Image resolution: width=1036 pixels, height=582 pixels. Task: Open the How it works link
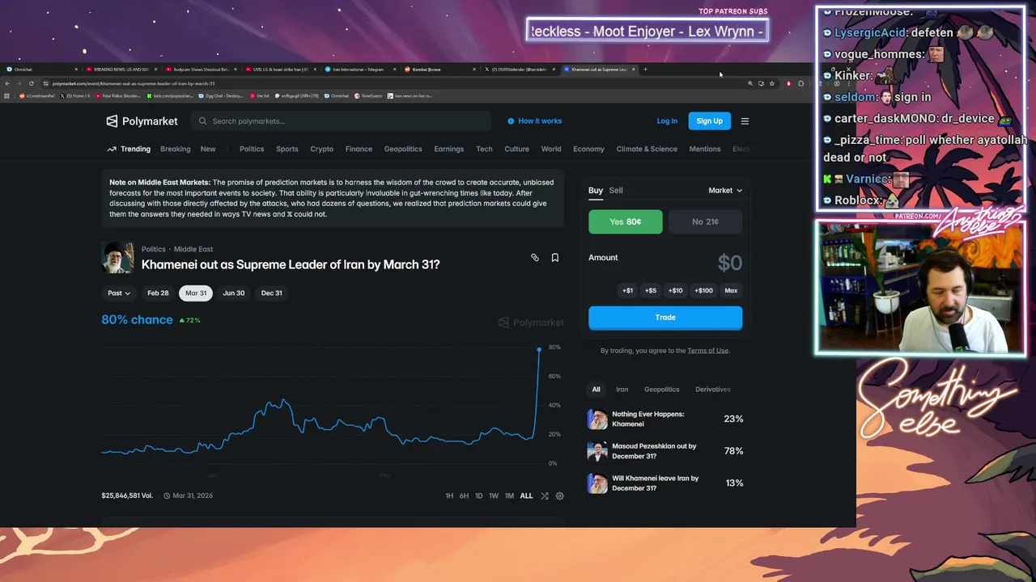pos(540,121)
